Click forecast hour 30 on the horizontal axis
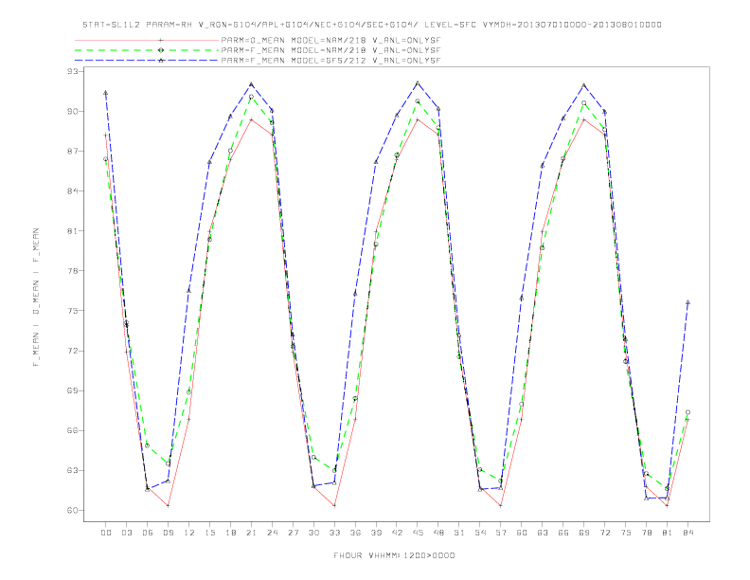The width and height of the screenshot is (750, 580). (x=313, y=533)
